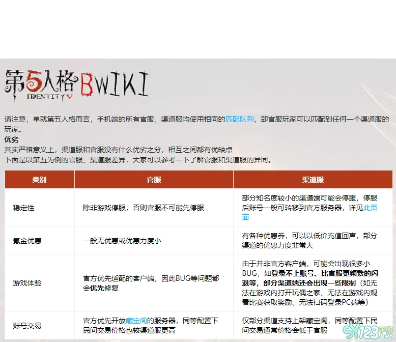
Task: Click the sentence starting 下面是以第五为例
Action: point(138,160)
